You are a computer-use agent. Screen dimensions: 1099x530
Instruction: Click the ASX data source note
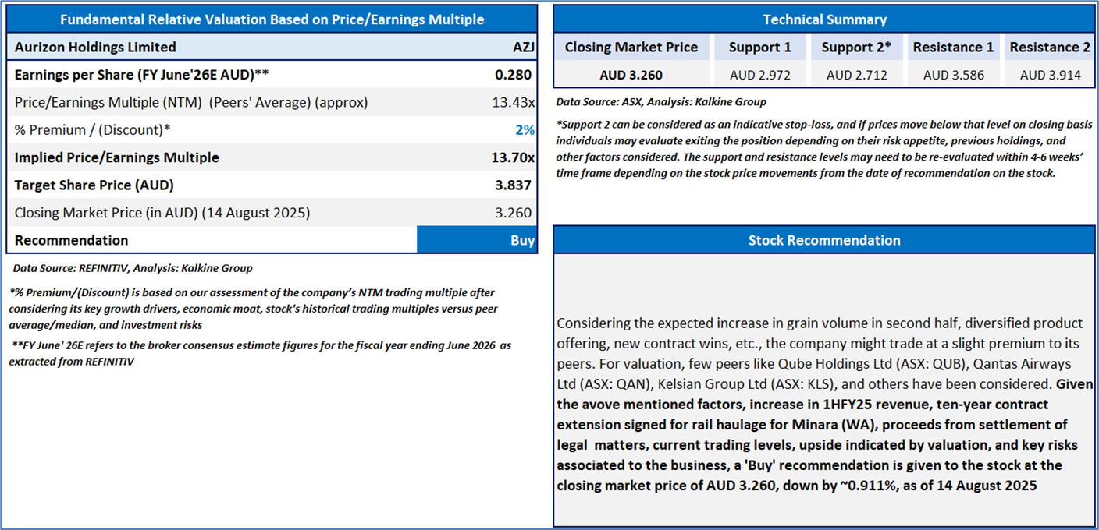[661, 101]
